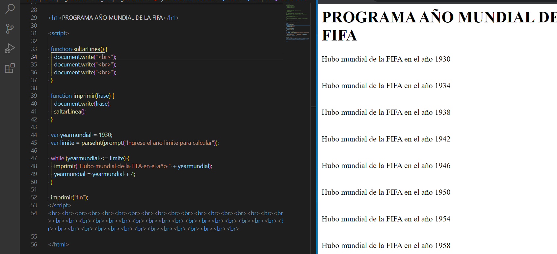
Task: Click the closing </script> tag line
Action: [60, 205]
